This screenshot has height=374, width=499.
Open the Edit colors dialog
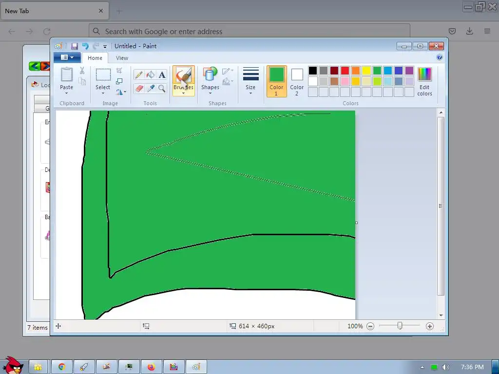click(424, 82)
